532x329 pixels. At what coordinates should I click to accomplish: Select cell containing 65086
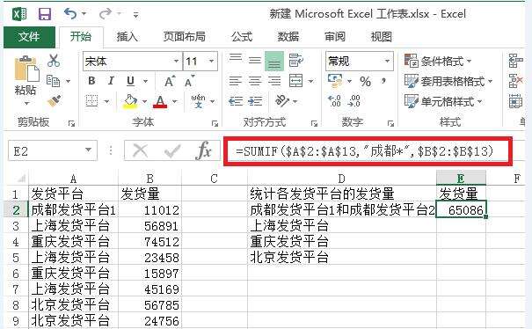coord(461,210)
